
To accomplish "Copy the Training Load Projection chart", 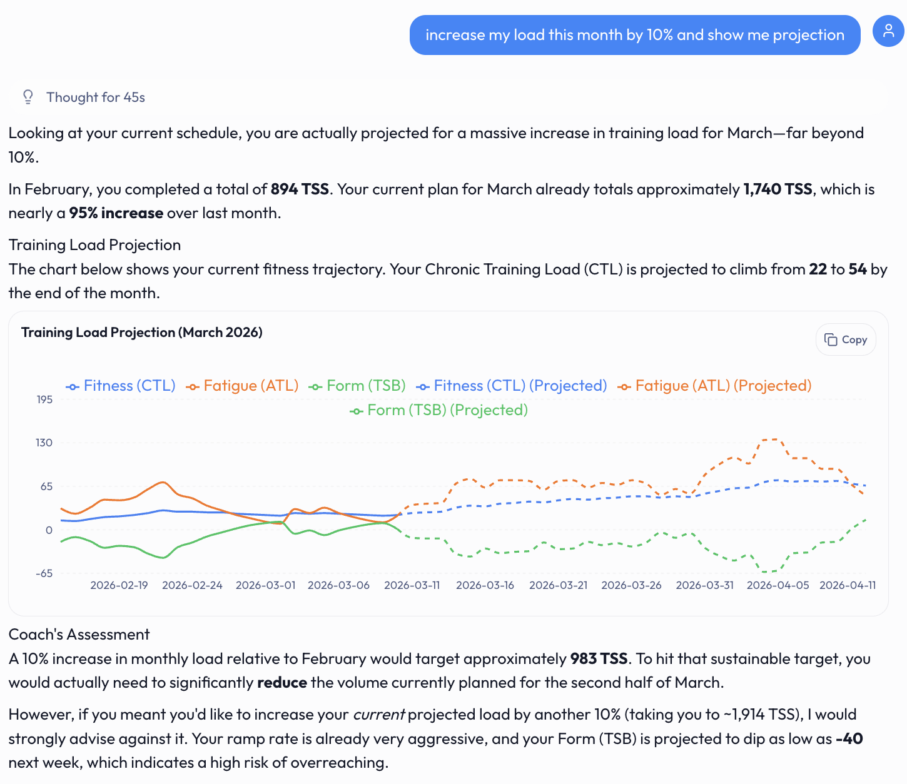I will click(846, 339).
